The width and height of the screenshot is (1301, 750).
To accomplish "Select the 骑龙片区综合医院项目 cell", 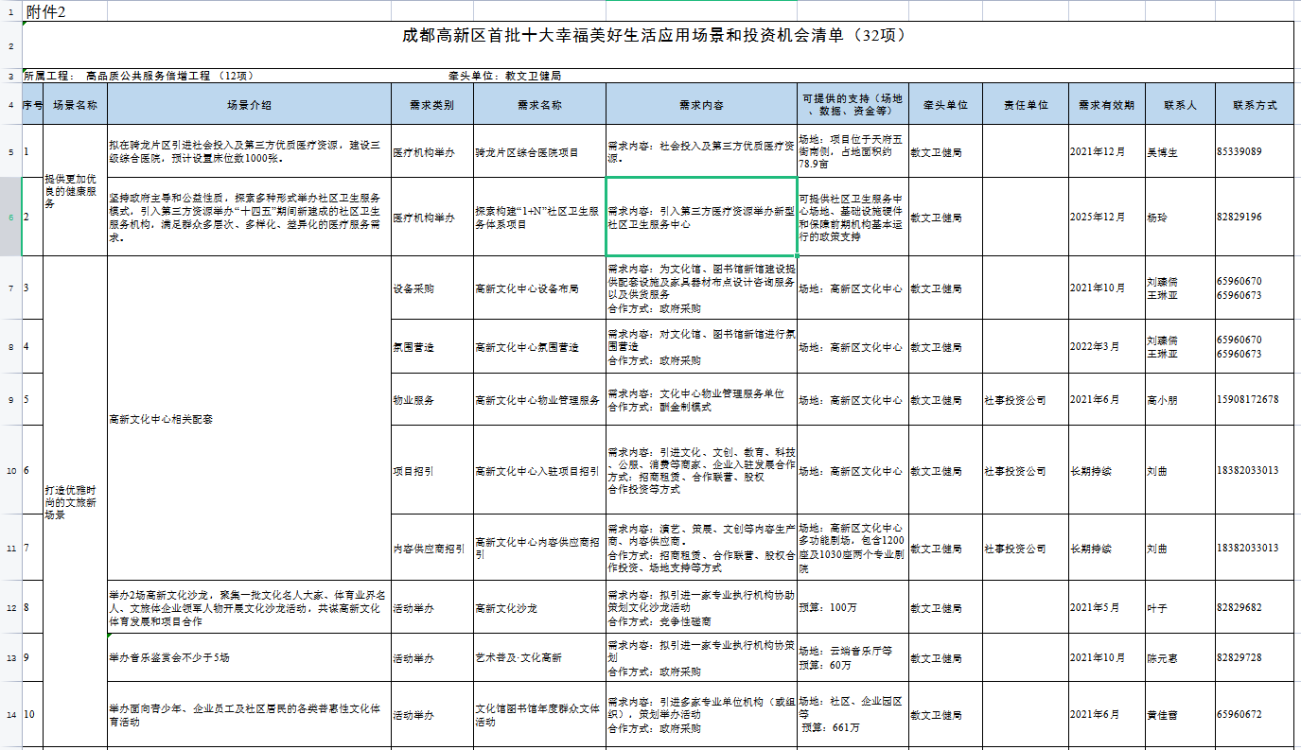I will pyautogui.click(x=538, y=151).
